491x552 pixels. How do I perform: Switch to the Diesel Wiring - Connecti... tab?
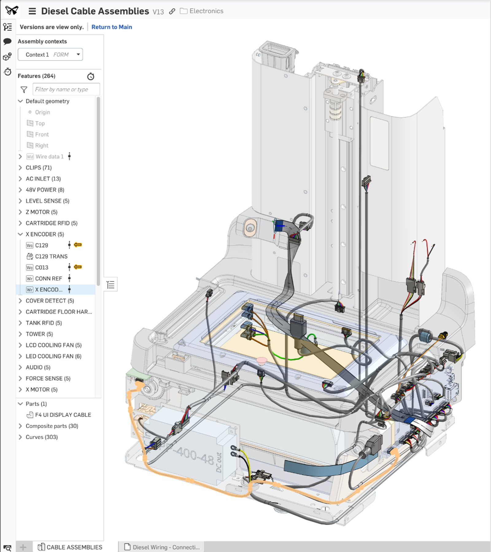165,547
